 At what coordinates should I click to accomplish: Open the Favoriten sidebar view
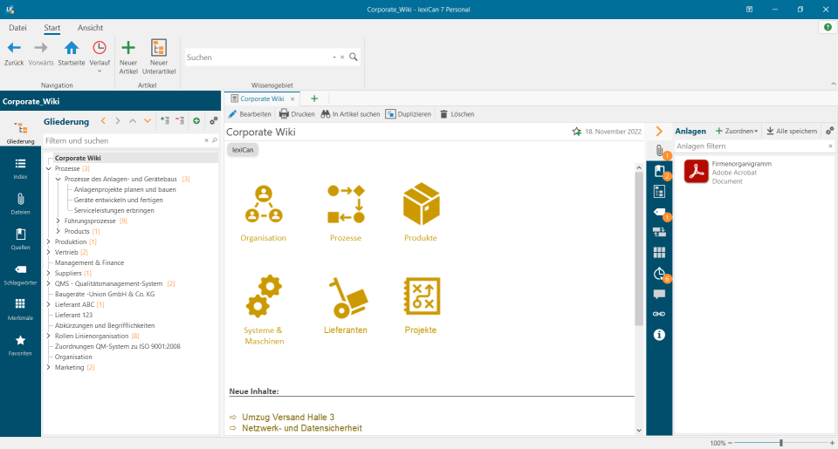[20, 345]
